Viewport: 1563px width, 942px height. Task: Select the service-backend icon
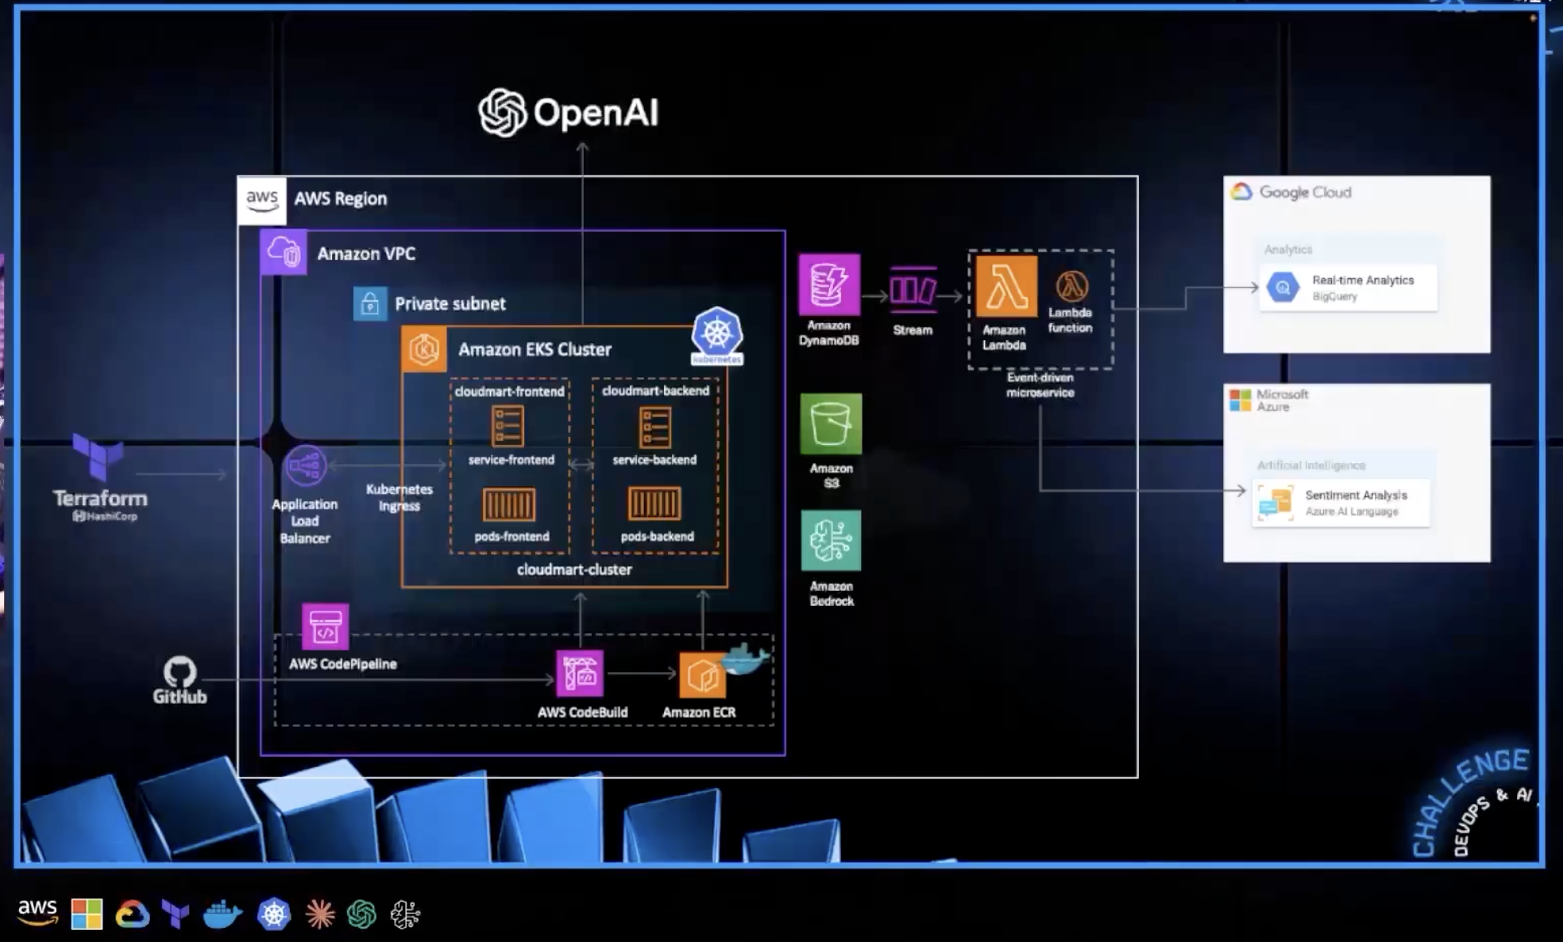(x=655, y=427)
